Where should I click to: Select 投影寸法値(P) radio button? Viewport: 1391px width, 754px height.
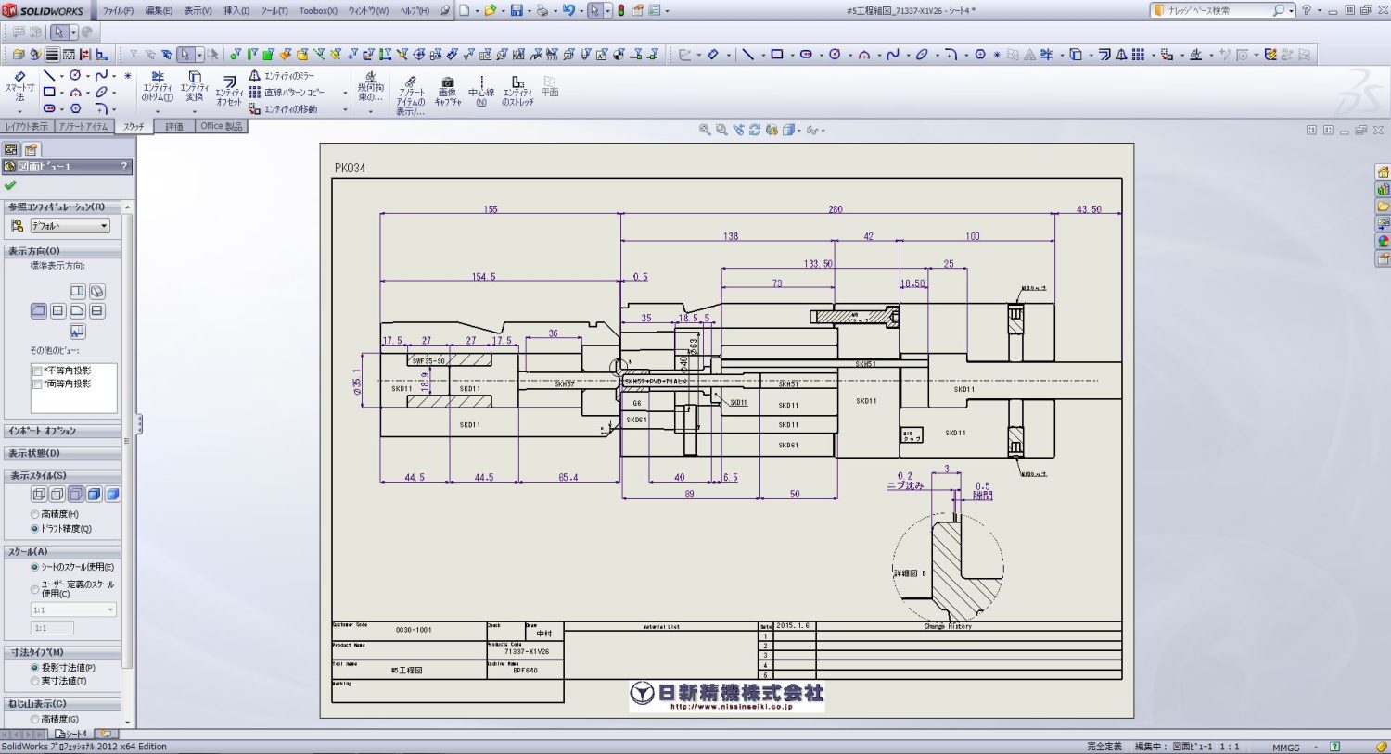tap(35, 668)
